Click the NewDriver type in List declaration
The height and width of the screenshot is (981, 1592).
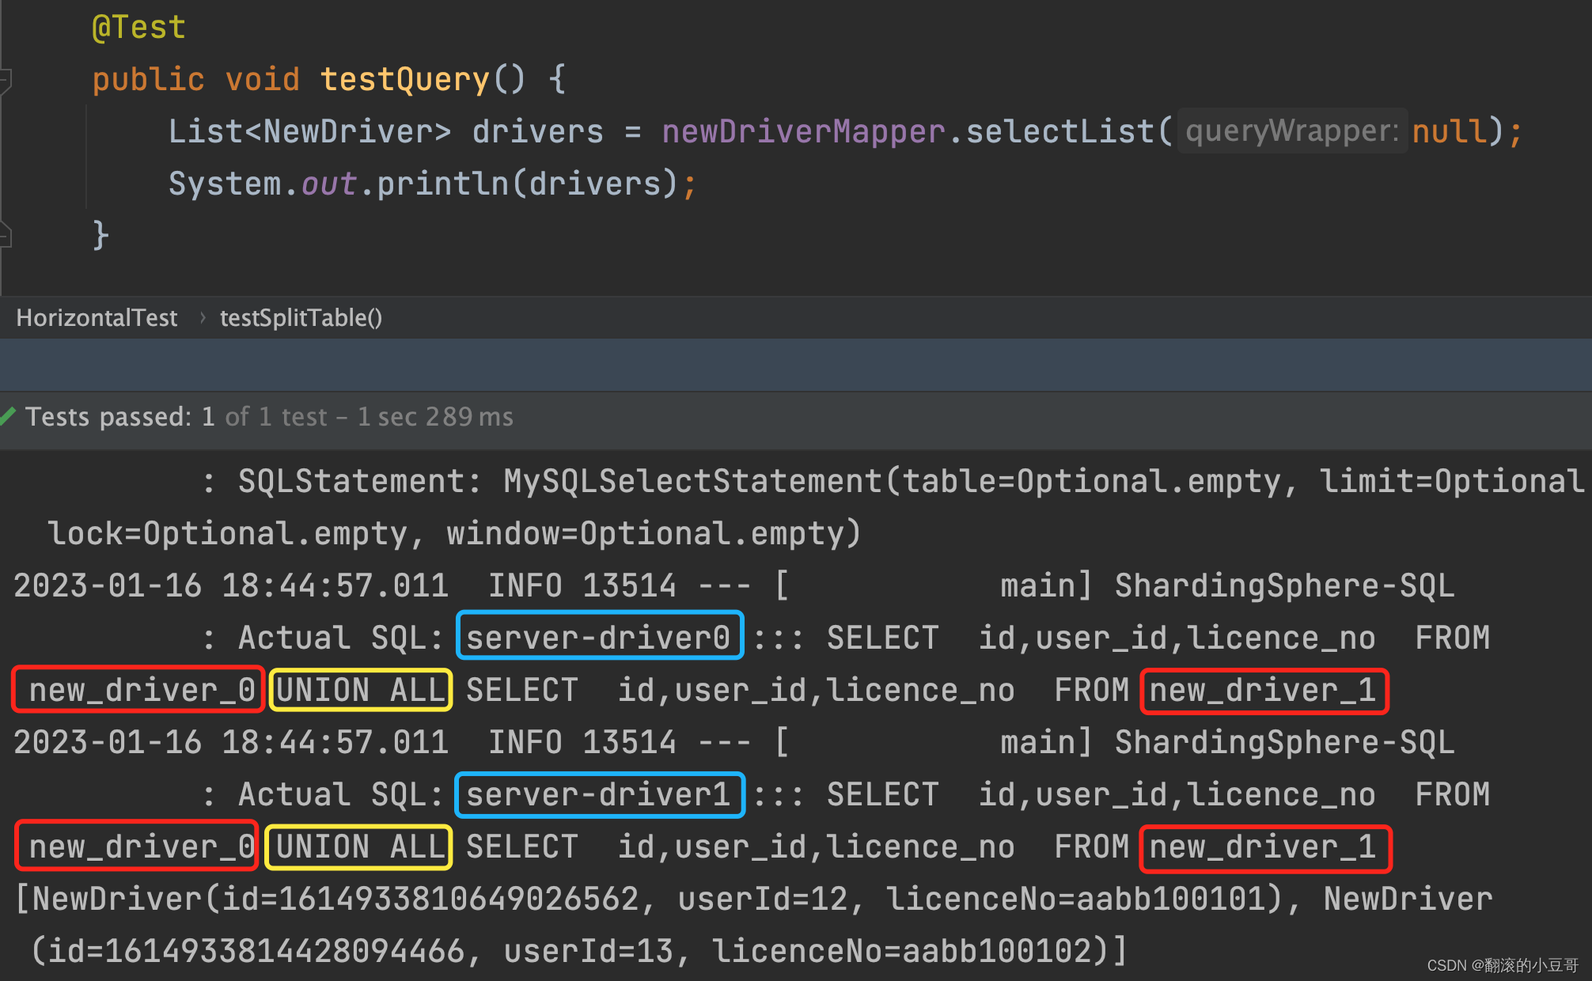[x=348, y=131]
